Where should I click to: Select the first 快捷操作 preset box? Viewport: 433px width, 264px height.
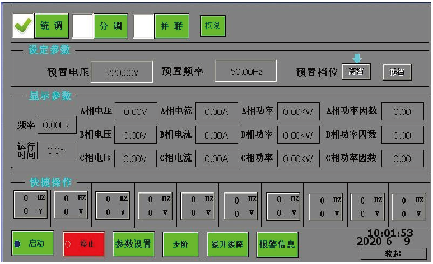31,205
